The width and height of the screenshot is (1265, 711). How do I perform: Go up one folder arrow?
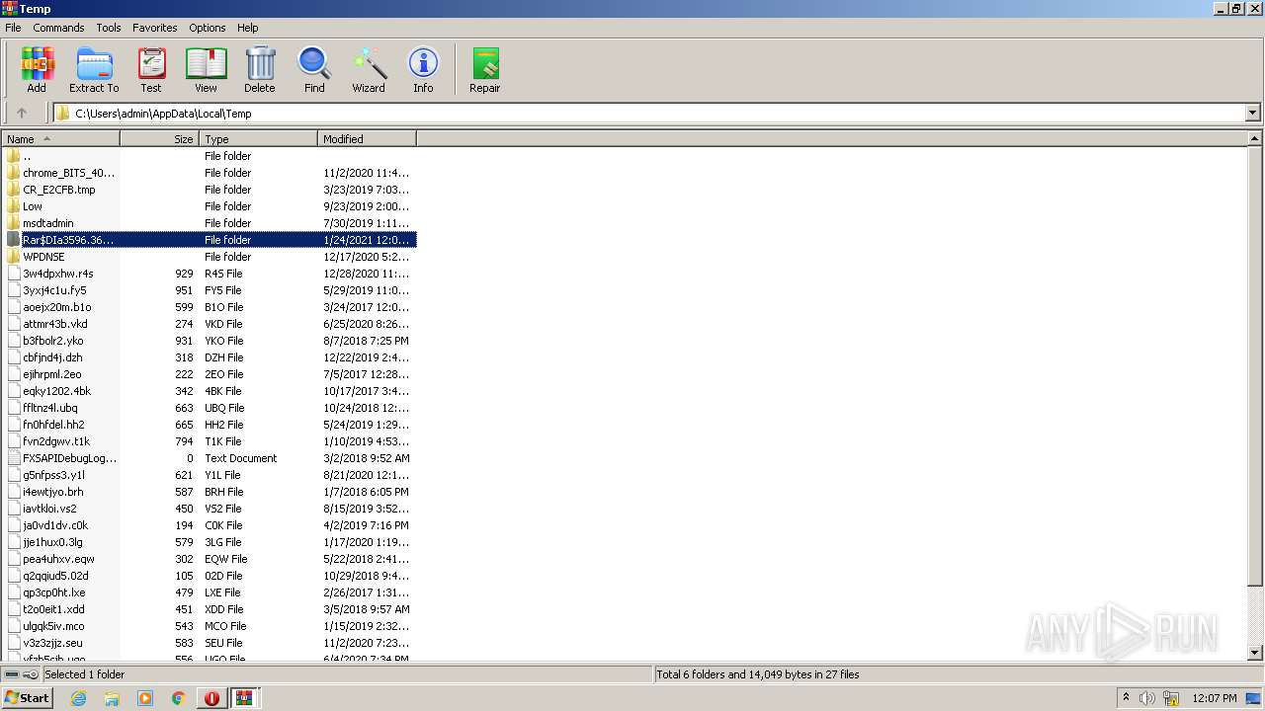[x=22, y=113]
